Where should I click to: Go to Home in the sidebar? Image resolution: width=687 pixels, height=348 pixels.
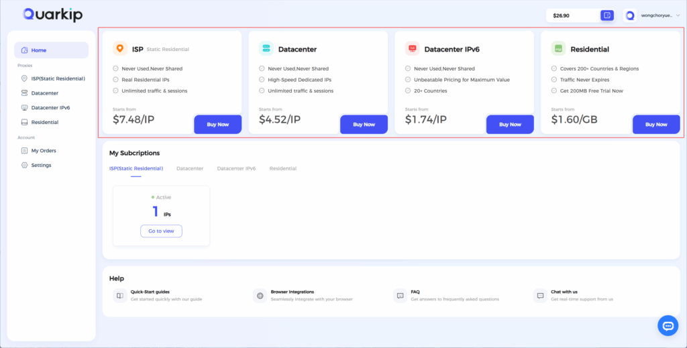(x=51, y=50)
